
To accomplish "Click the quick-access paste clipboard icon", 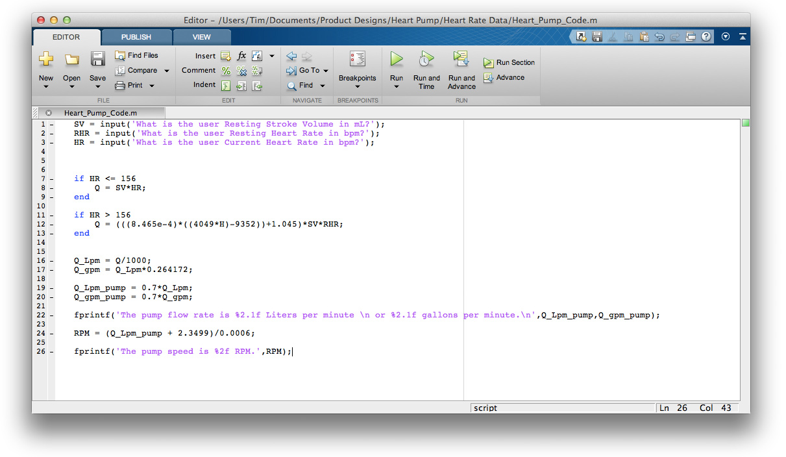I will point(644,37).
